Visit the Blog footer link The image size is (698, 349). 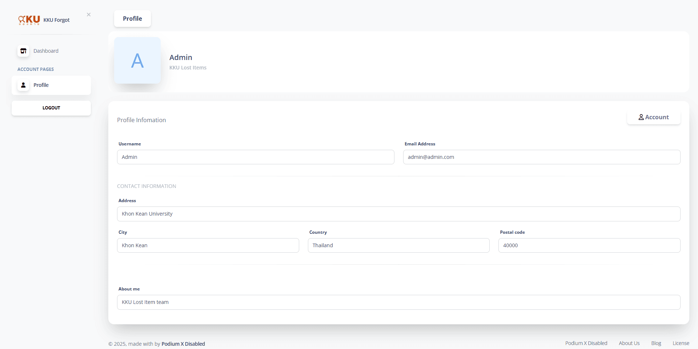point(656,343)
